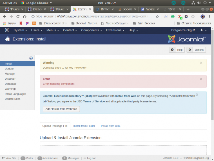Click the Grammarly extension icon
The width and height of the screenshot is (214, 161).
173,17
